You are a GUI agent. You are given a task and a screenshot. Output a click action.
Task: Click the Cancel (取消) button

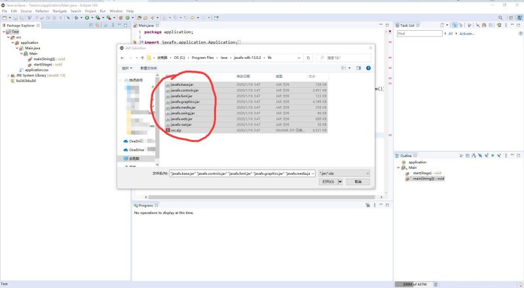(358, 181)
